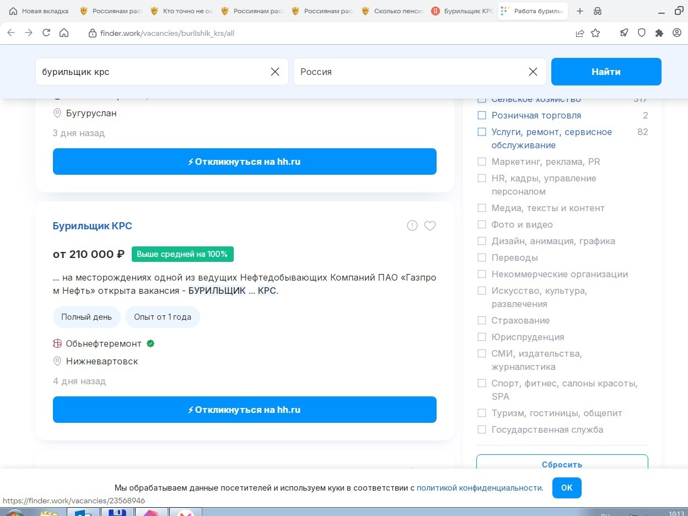Screen dimensions: 688x516
Task: Click the location pin next to Бугуруслан
Action: pyautogui.click(x=57, y=114)
